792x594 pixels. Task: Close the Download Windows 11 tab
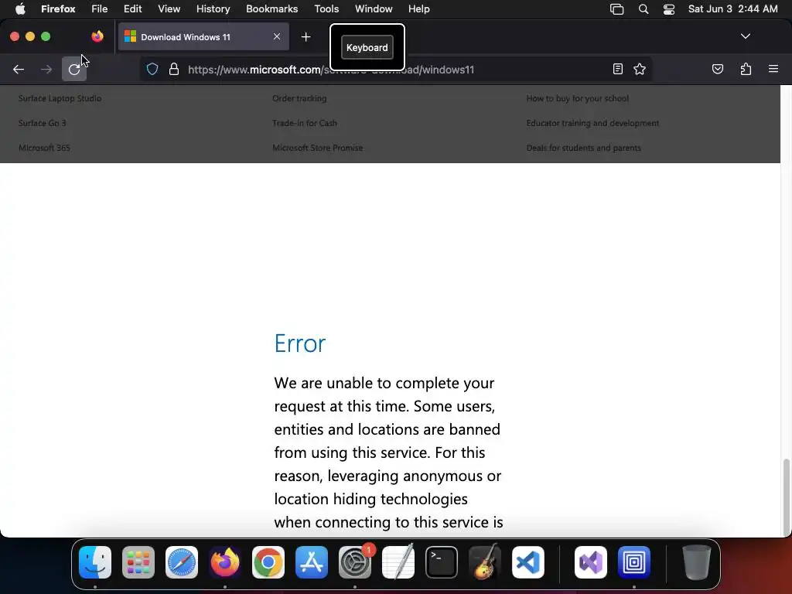[277, 36]
